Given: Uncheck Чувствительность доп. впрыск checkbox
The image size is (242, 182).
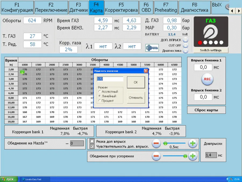Looking at the screenshot, I should point(92,146).
